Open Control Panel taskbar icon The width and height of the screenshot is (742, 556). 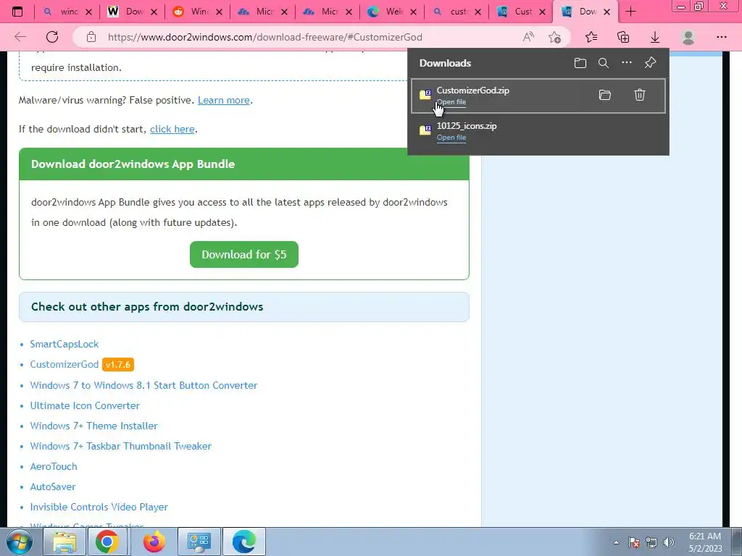tap(199, 542)
